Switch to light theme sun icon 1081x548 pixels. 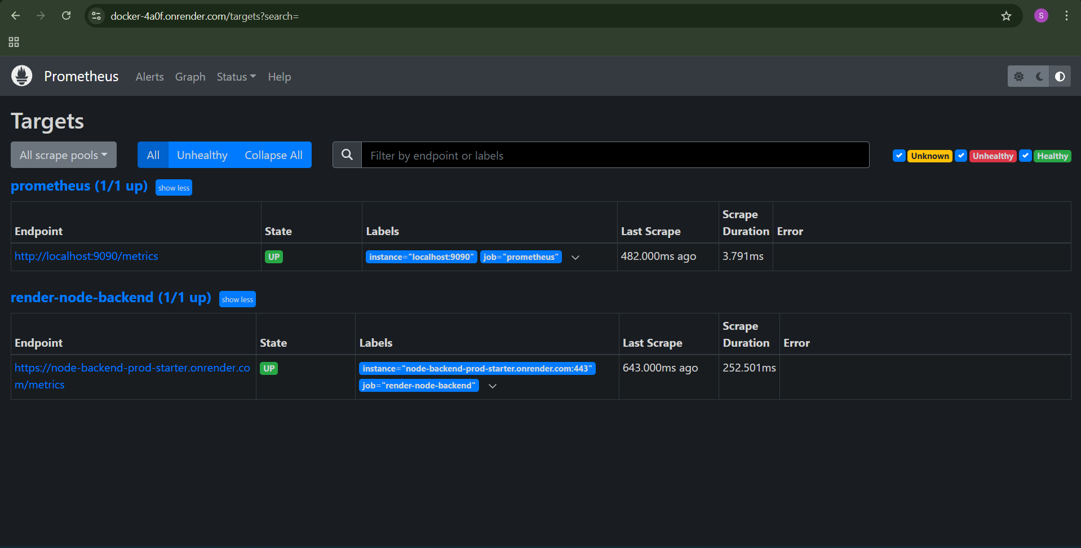(x=1018, y=76)
